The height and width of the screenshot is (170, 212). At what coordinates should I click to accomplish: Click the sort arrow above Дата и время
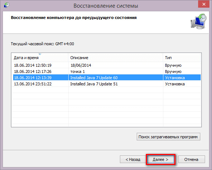pyautogui.click(x=40, y=54)
